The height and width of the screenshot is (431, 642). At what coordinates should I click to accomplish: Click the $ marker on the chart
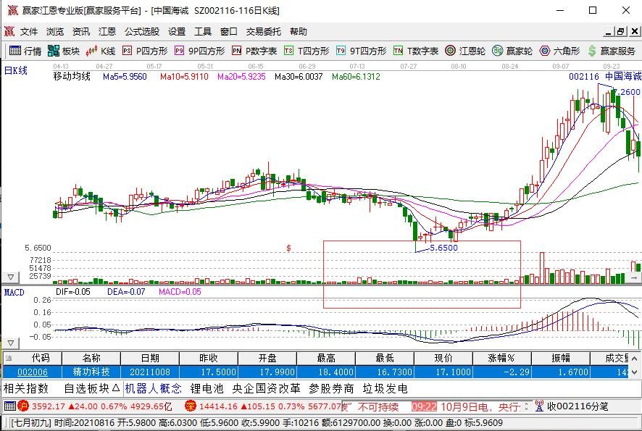[288, 248]
